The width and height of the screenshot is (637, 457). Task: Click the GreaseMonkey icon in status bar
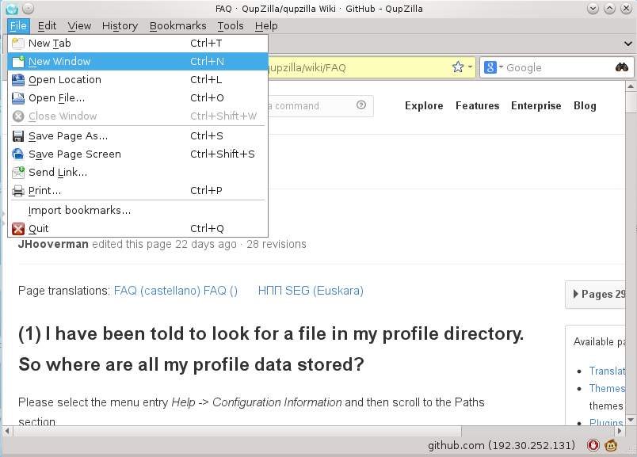coord(611,445)
